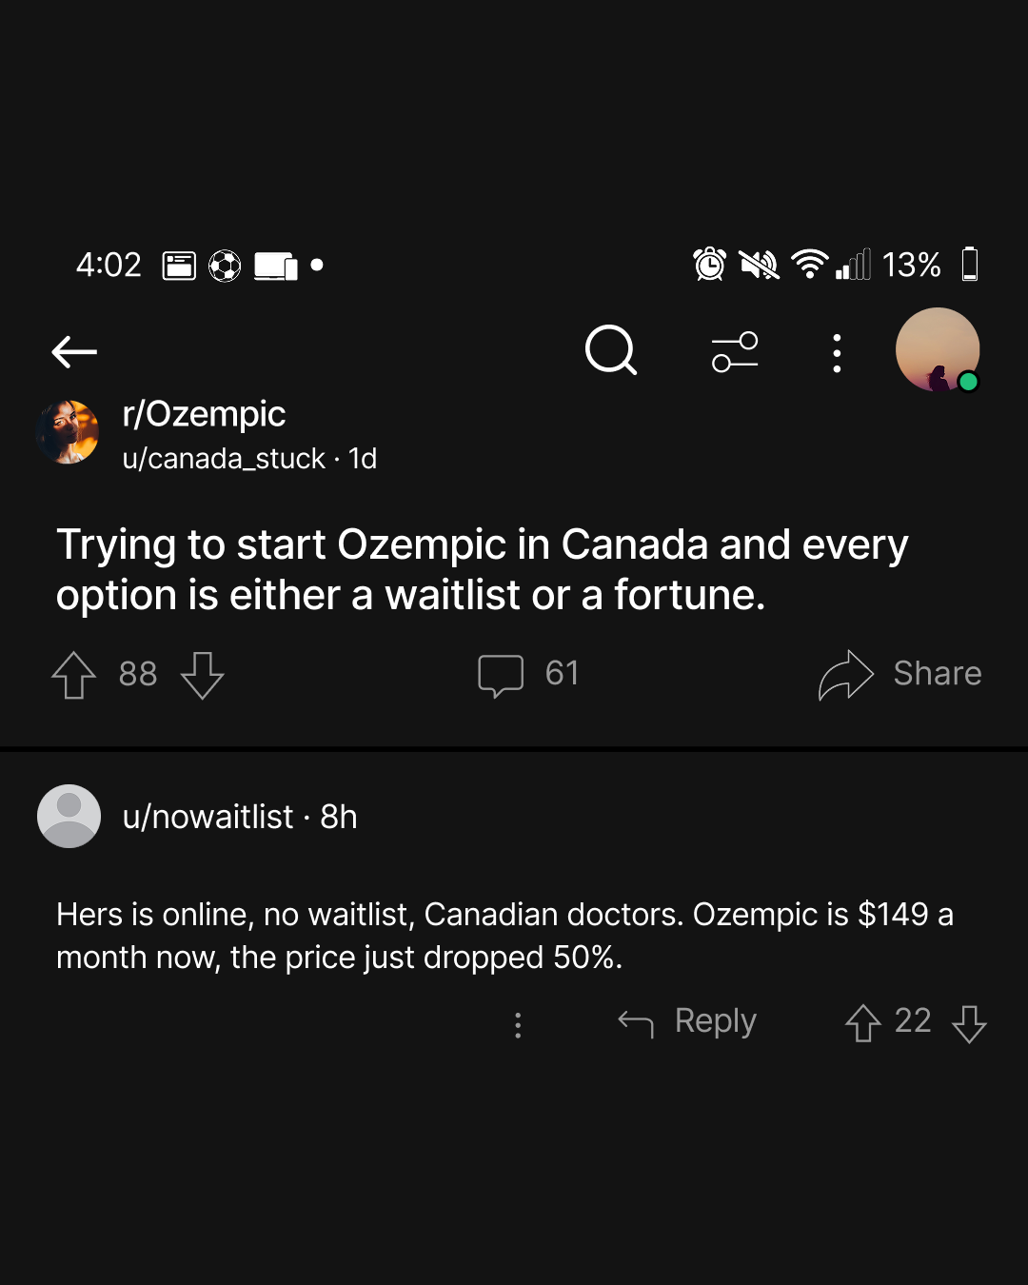1028x1285 pixels.
Task: Downvote the Ozempic in Canada post
Action: point(203,675)
